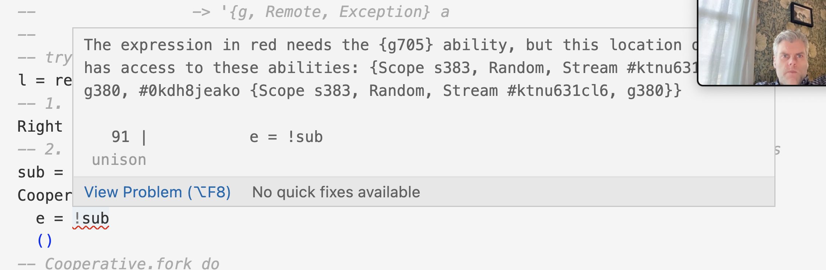Place cursor on the 'Right' identifier
Image resolution: width=826 pixels, height=270 pixels.
click(40, 126)
